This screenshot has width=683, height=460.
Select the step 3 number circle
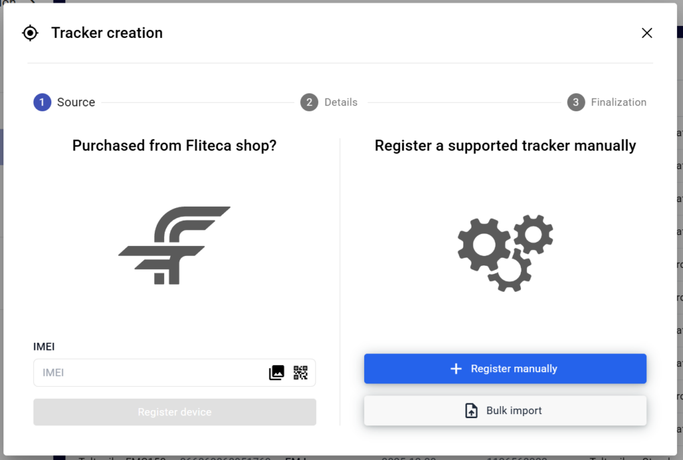pos(576,102)
